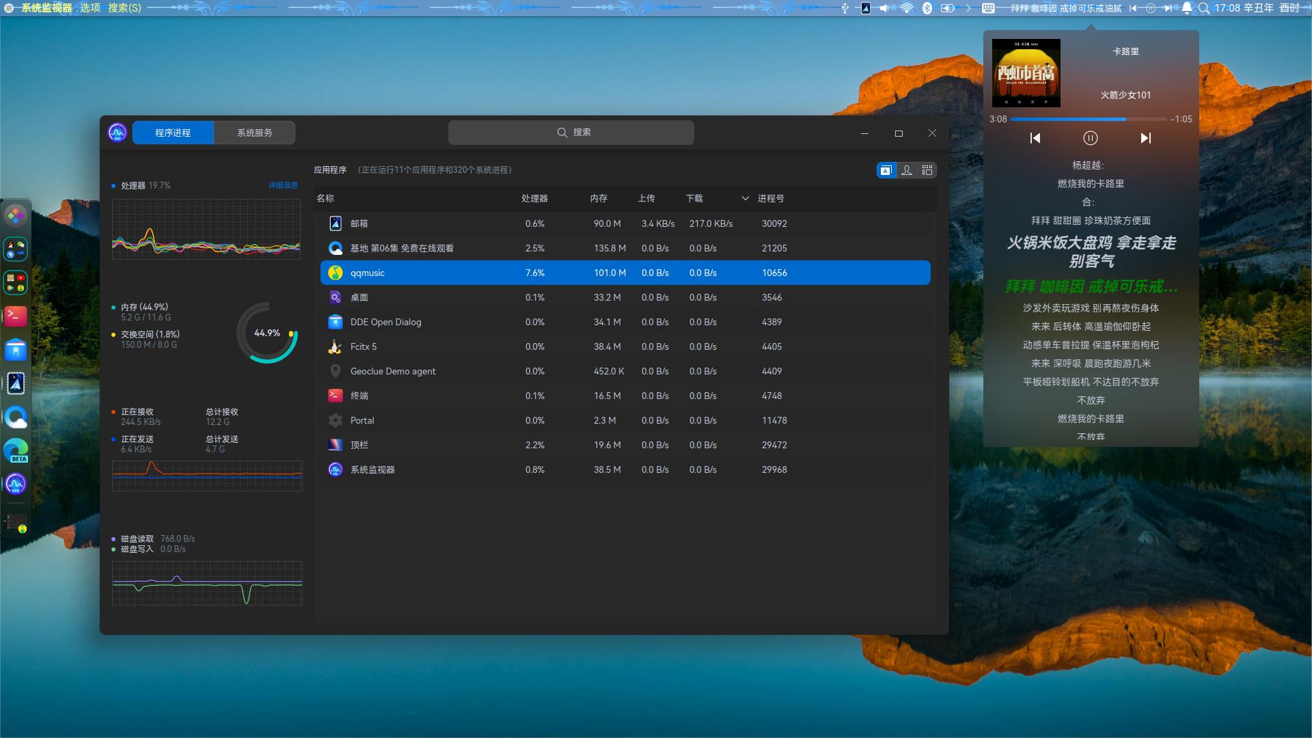Screen dimensions: 1312x738
Task: Show all processes view
Action: click(x=927, y=170)
